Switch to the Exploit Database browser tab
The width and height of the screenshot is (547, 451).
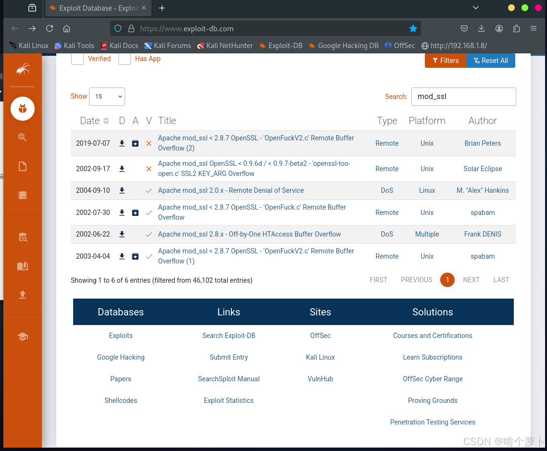pos(98,8)
